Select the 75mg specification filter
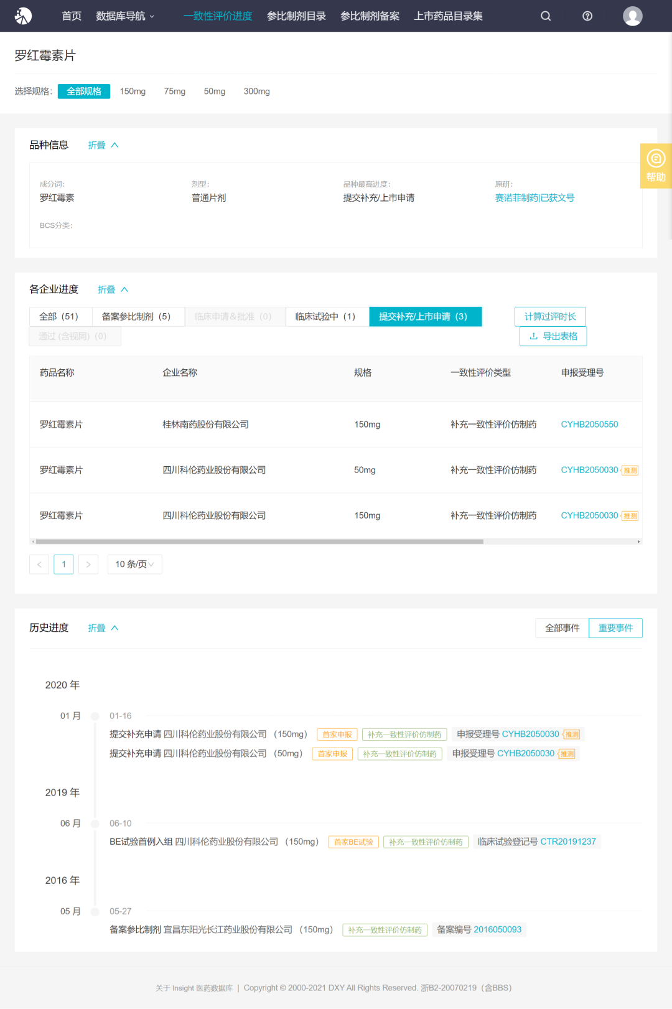672x1009 pixels. click(175, 92)
